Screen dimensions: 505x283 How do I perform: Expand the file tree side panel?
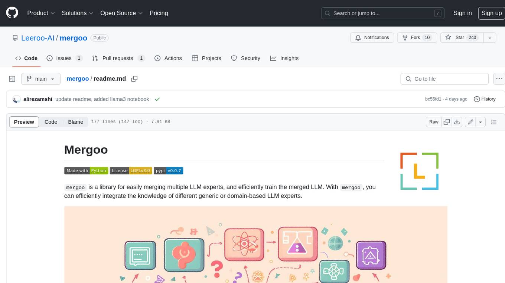[12, 79]
